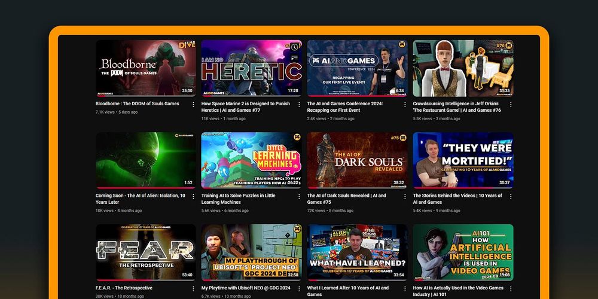
Task: Open three-dot menu for Stories Behind the Videos
Action: tap(511, 196)
